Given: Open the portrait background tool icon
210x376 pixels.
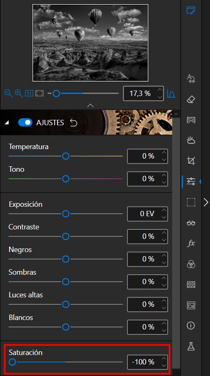Looking at the screenshot, I should point(191,120).
